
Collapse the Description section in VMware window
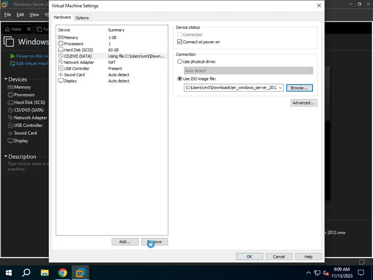coord(6,156)
